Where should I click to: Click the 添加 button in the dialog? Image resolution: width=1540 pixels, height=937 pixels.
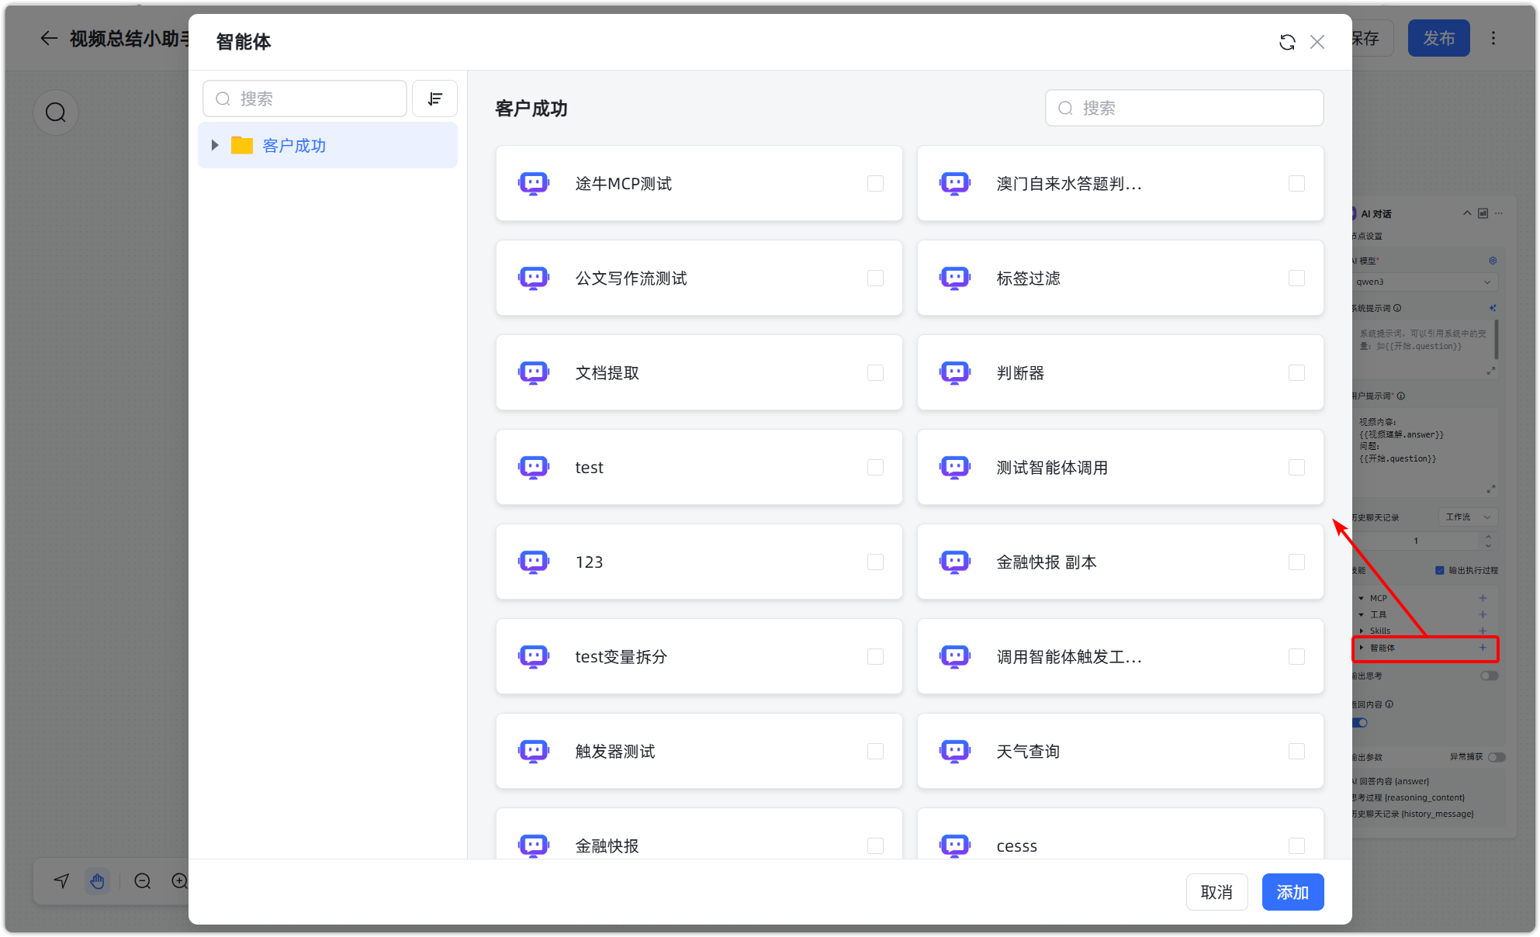pyautogui.click(x=1292, y=891)
